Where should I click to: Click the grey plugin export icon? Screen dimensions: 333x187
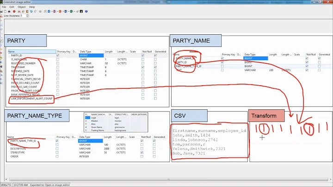[x=77, y=12]
